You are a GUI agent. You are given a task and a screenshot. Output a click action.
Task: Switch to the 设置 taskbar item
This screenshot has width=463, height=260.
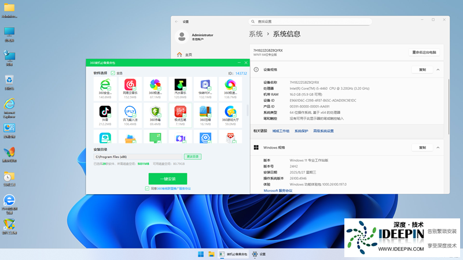pyautogui.click(x=259, y=254)
